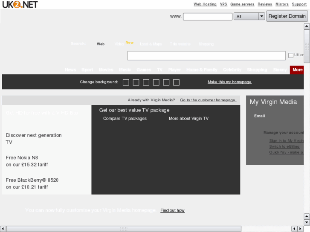
Task: Choose the first Change background swatch
Action: pos(126,82)
